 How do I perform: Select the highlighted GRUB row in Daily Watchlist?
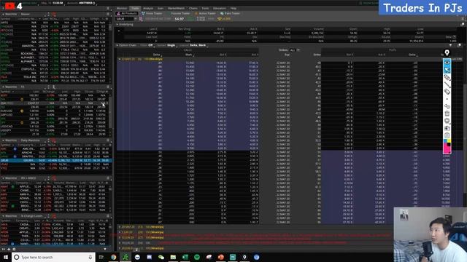point(56,160)
